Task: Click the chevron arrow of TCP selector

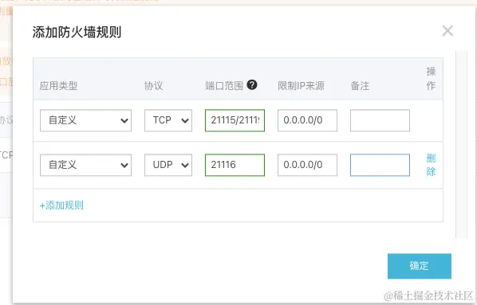Action: click(185, 120)
